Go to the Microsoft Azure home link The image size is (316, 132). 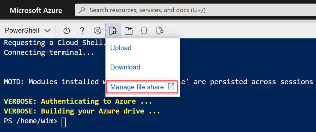(x=36, y=10)
